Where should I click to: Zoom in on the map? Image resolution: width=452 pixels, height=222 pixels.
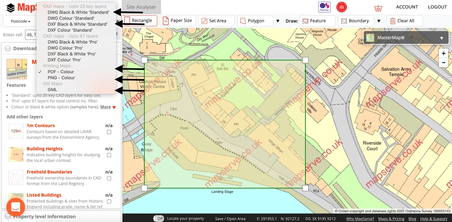[444, 54]
